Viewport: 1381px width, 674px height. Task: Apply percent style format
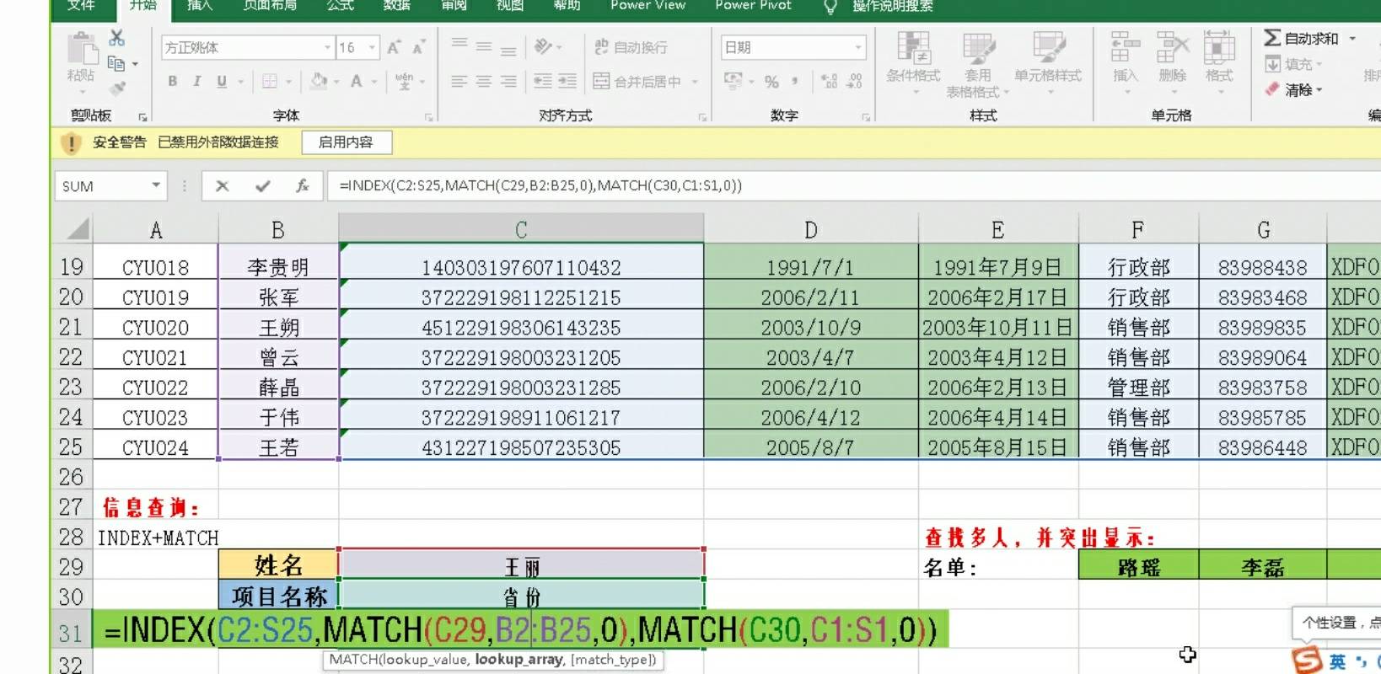(x=771, y=82)
